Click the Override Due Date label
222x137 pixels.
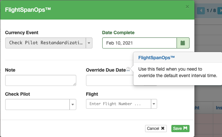click(106, 70)
